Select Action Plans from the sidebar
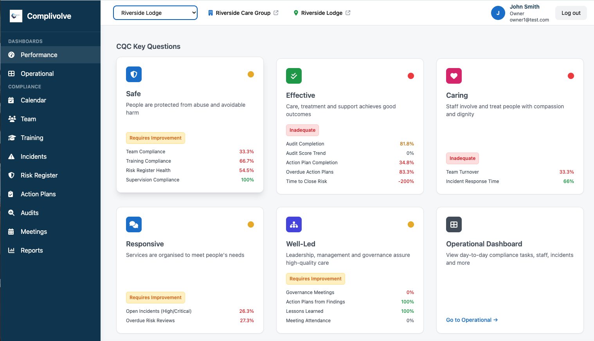 pyautogui.click(x=38, y=194)
